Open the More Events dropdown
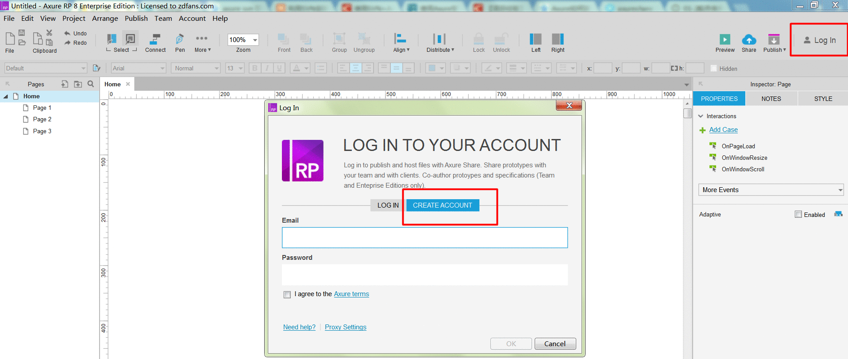848x359 pixels. [771, 190]
